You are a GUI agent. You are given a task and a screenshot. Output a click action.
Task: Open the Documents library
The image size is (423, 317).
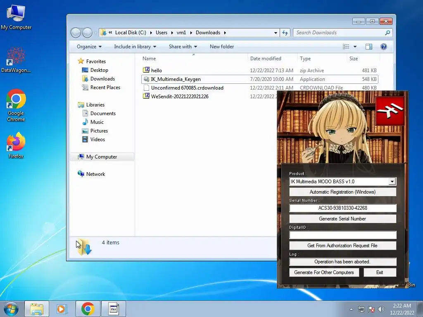coord(103,114)
